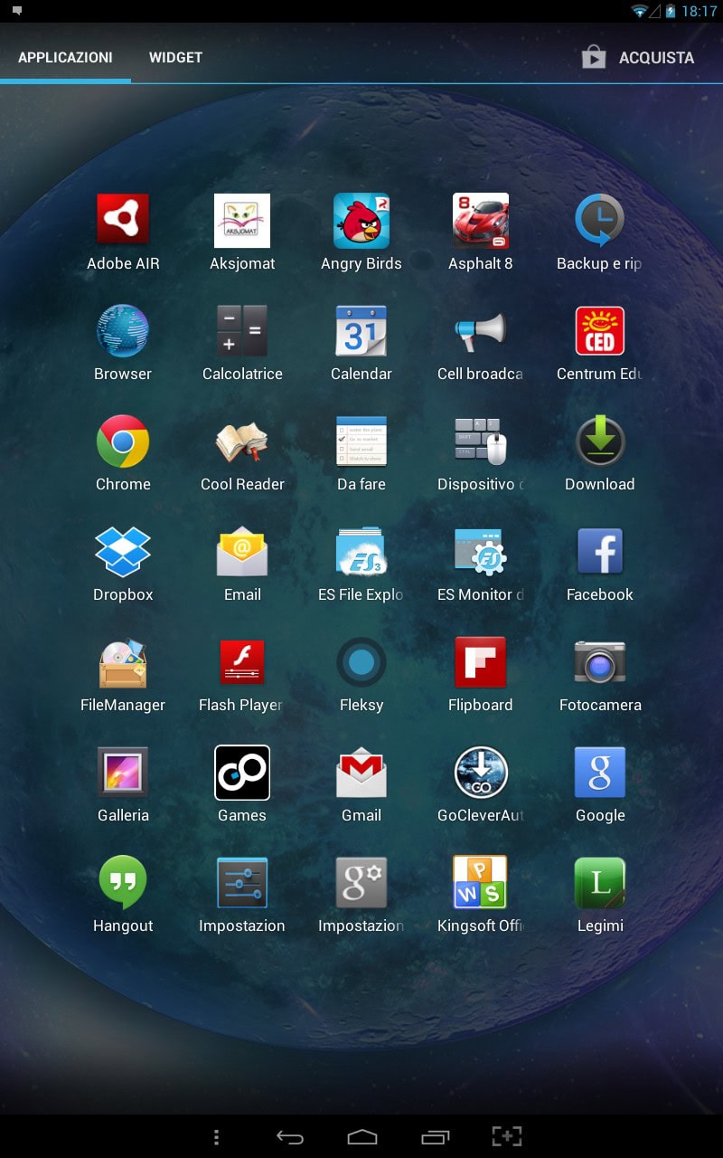Viewport: 723px width, 1158px height.
Task: Open the ES Monitor app
Action: (481, 551)
